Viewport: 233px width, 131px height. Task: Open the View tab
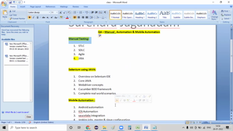tap(86, 7)
